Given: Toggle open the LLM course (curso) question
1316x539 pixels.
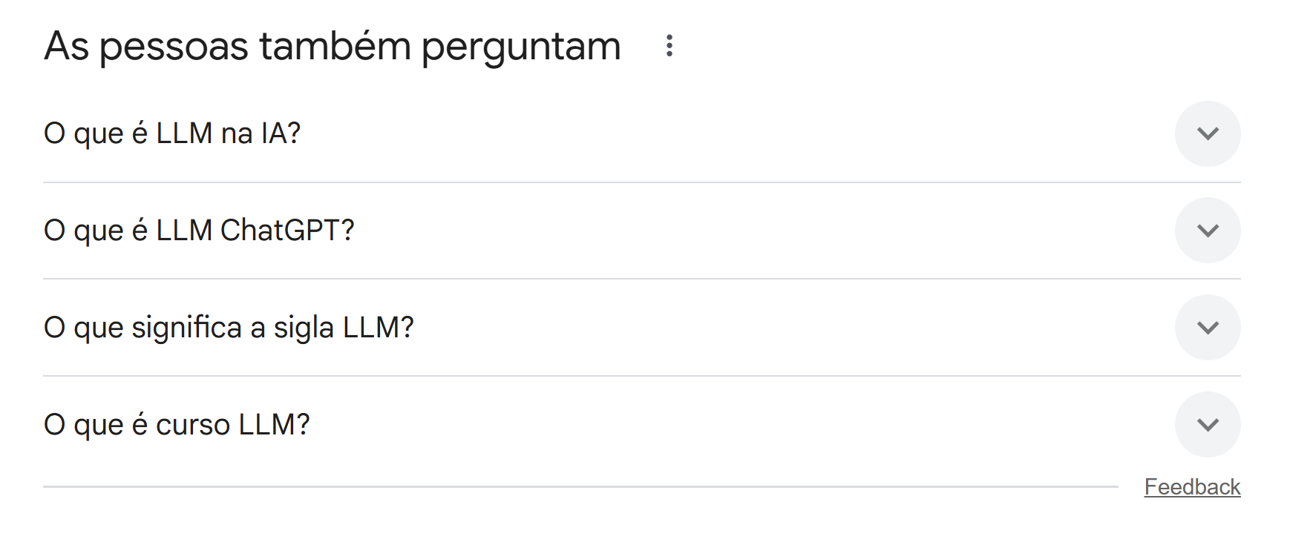Looking at the screenshot, I should point(1207,425).
